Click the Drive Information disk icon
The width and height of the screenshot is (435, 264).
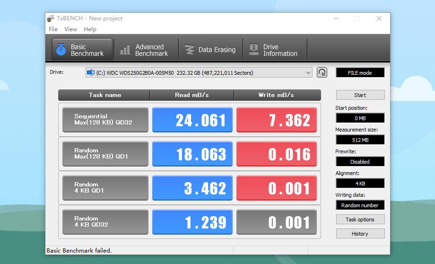pos(254,50)
